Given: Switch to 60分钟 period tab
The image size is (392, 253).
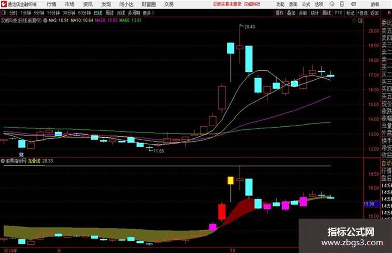Looking at the screenshot, I should point(84,13).
